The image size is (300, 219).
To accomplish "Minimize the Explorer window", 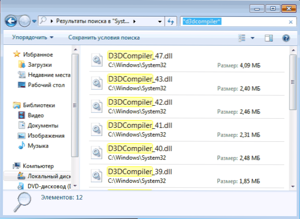I will tap(257, 9).
